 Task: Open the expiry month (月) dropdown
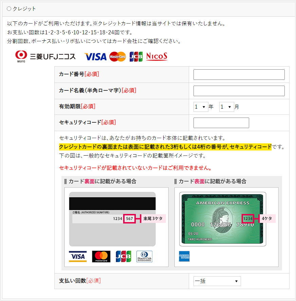point(226,107)
